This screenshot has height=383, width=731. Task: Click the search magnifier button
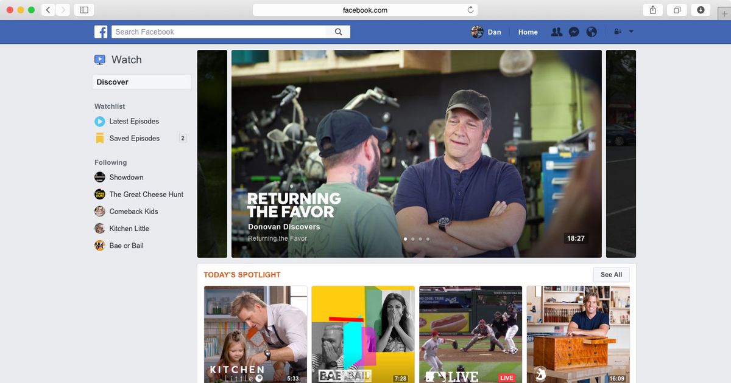[338, 31]
